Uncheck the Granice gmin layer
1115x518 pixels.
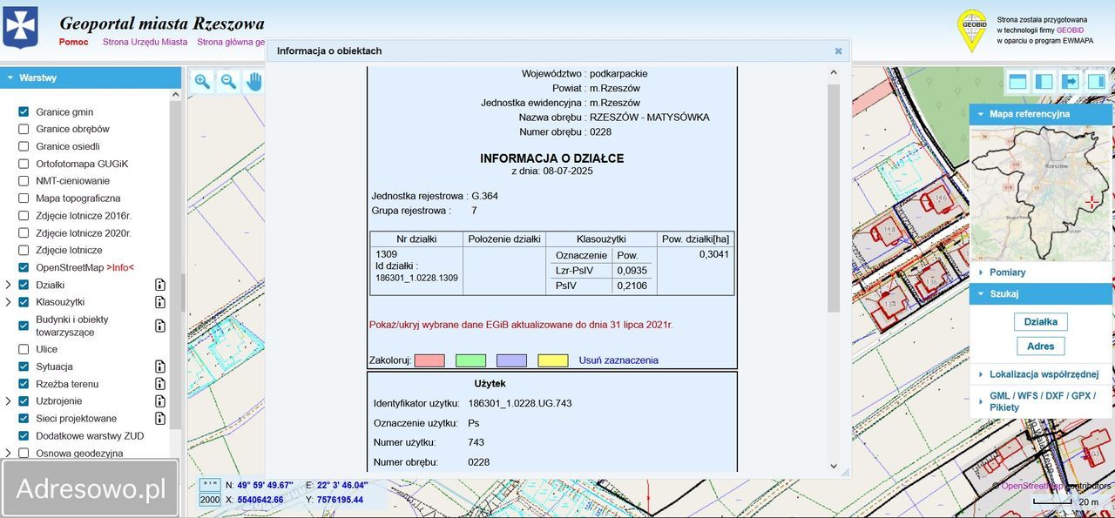tap(24, 112)
